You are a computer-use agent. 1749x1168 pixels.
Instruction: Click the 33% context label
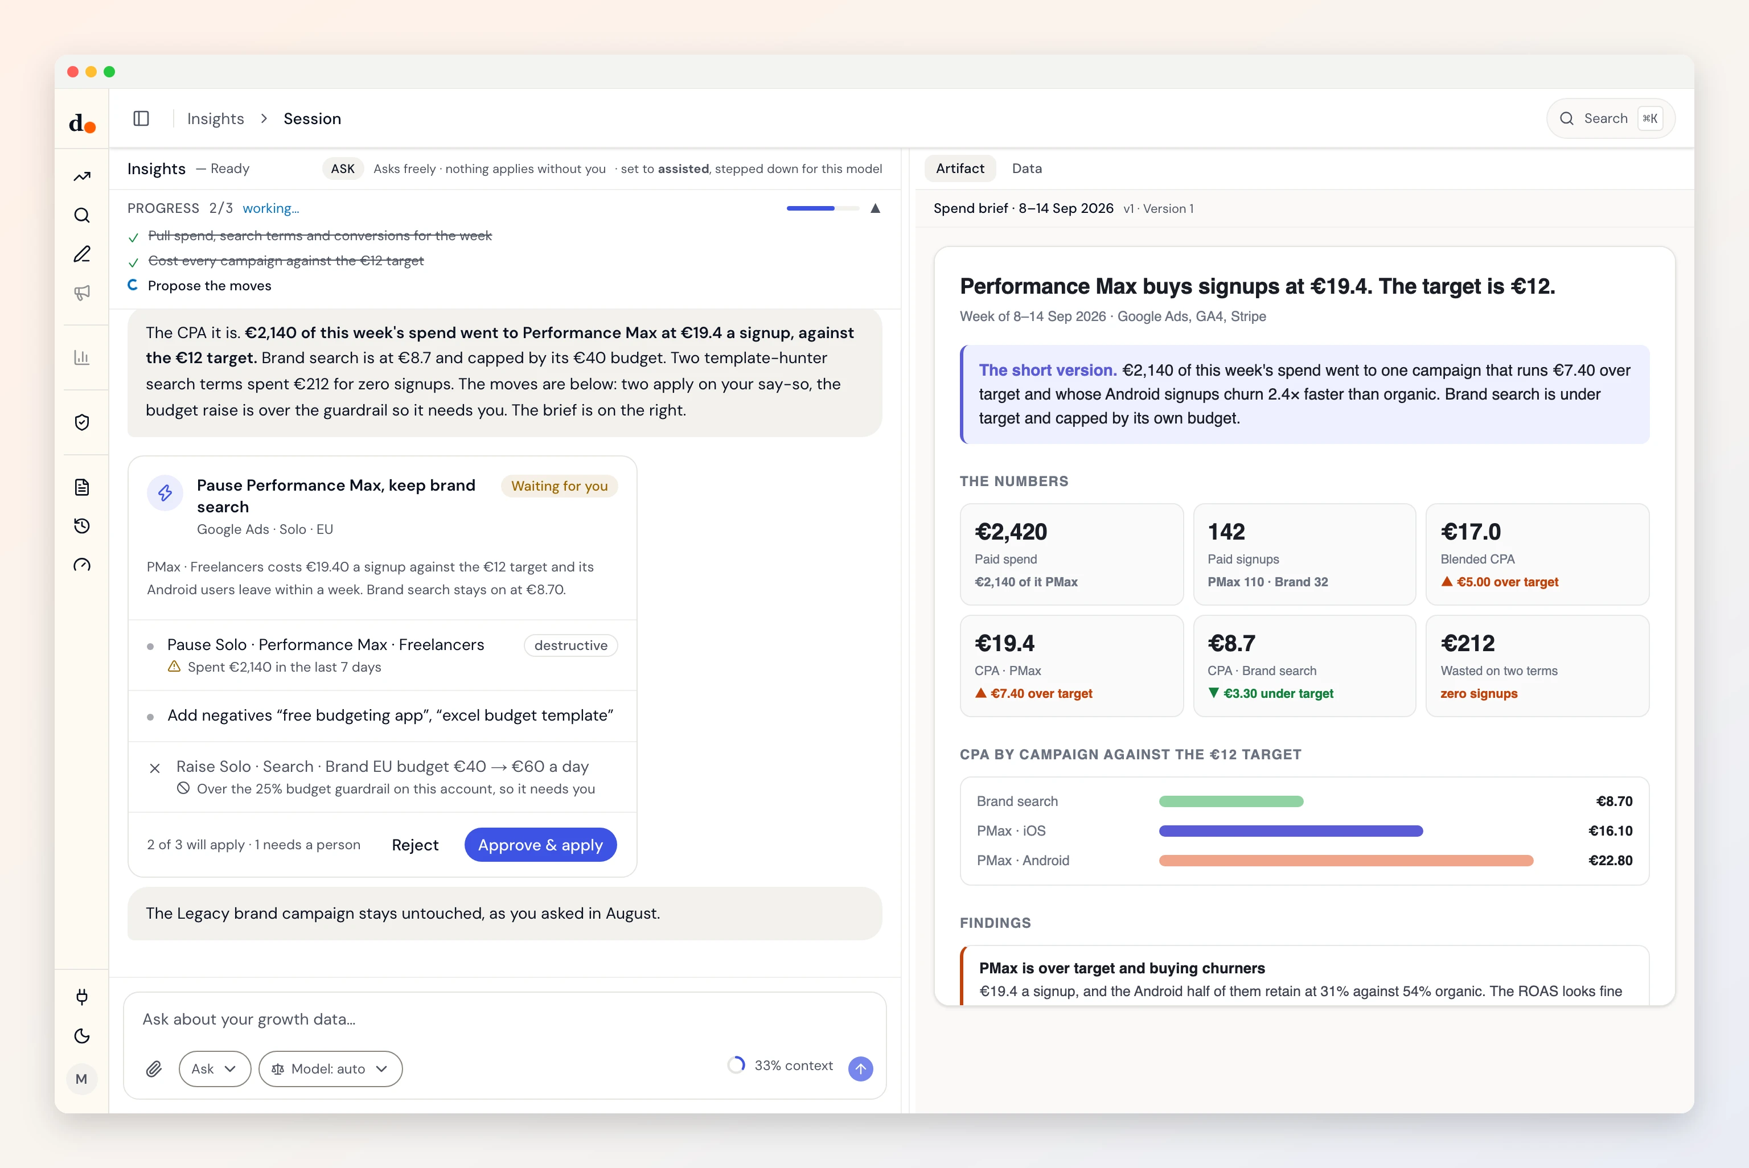tap(793, 1065)
